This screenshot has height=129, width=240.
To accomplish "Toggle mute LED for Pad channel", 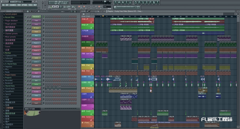I will pyautogui.click(x=25, y=39).
